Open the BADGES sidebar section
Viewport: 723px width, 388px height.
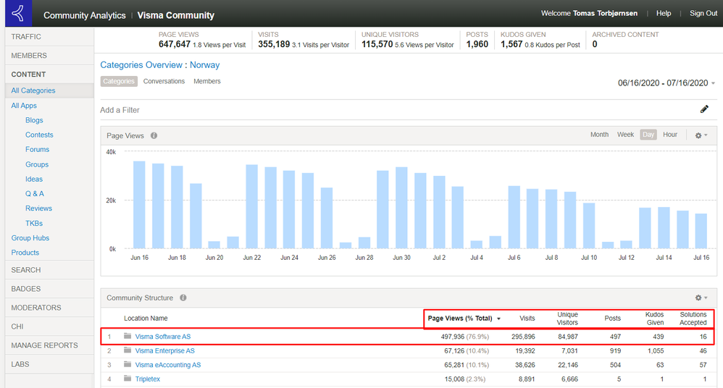tap(49, 288)
